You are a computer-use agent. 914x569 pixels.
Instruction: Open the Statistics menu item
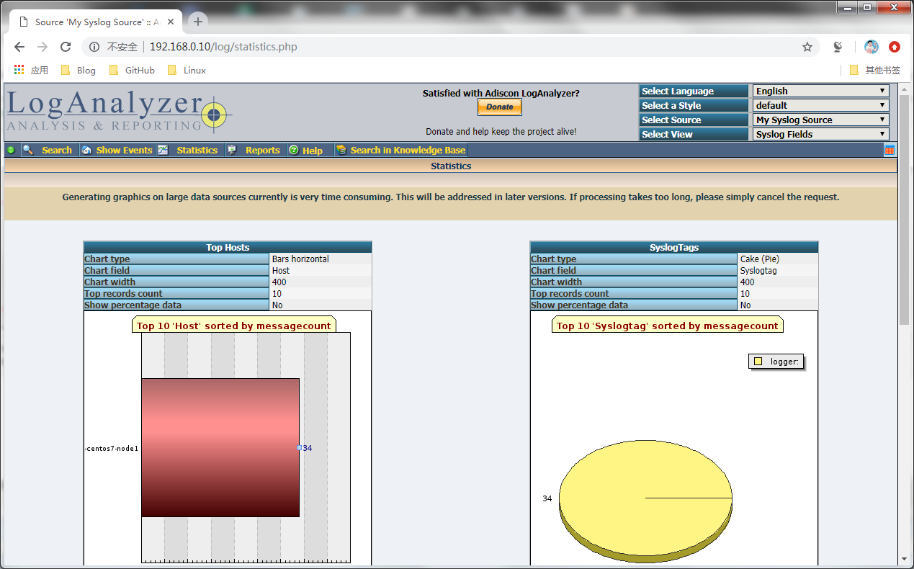coord(197,150)
